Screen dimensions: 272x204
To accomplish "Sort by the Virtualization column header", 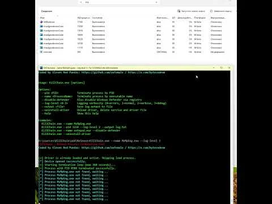I will pos(218,18).
